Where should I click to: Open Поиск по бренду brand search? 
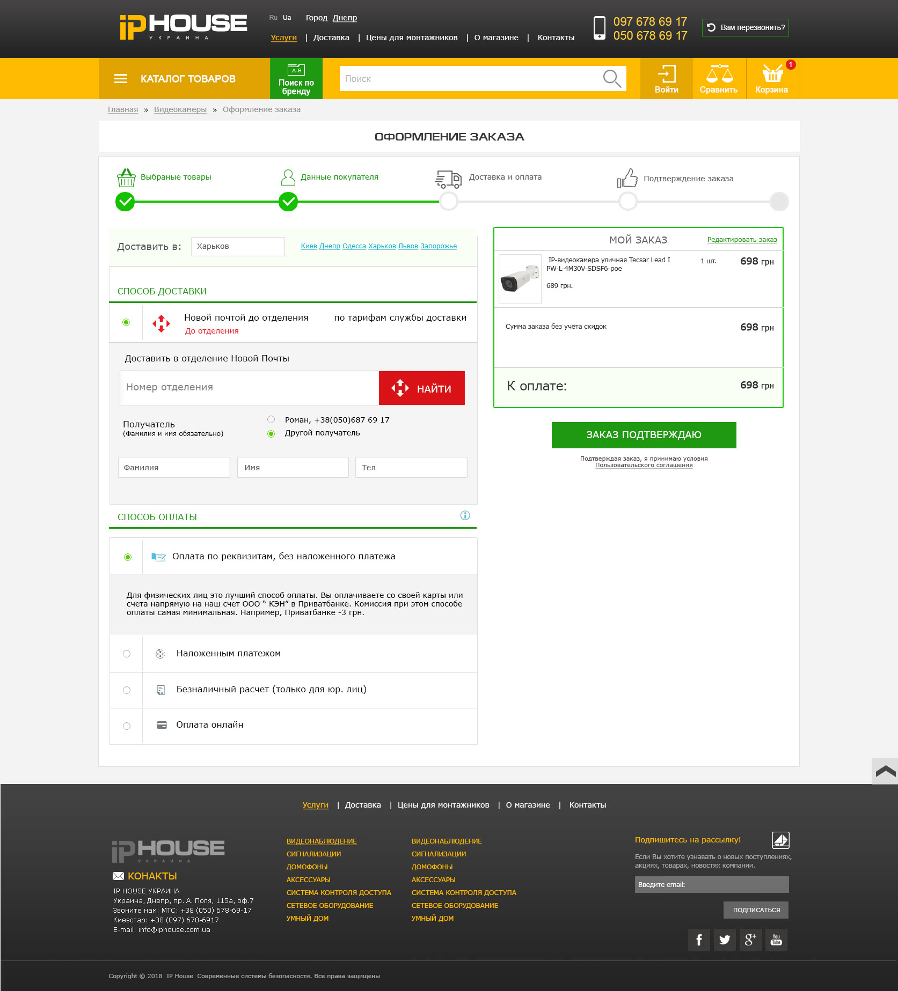point(296,79)
